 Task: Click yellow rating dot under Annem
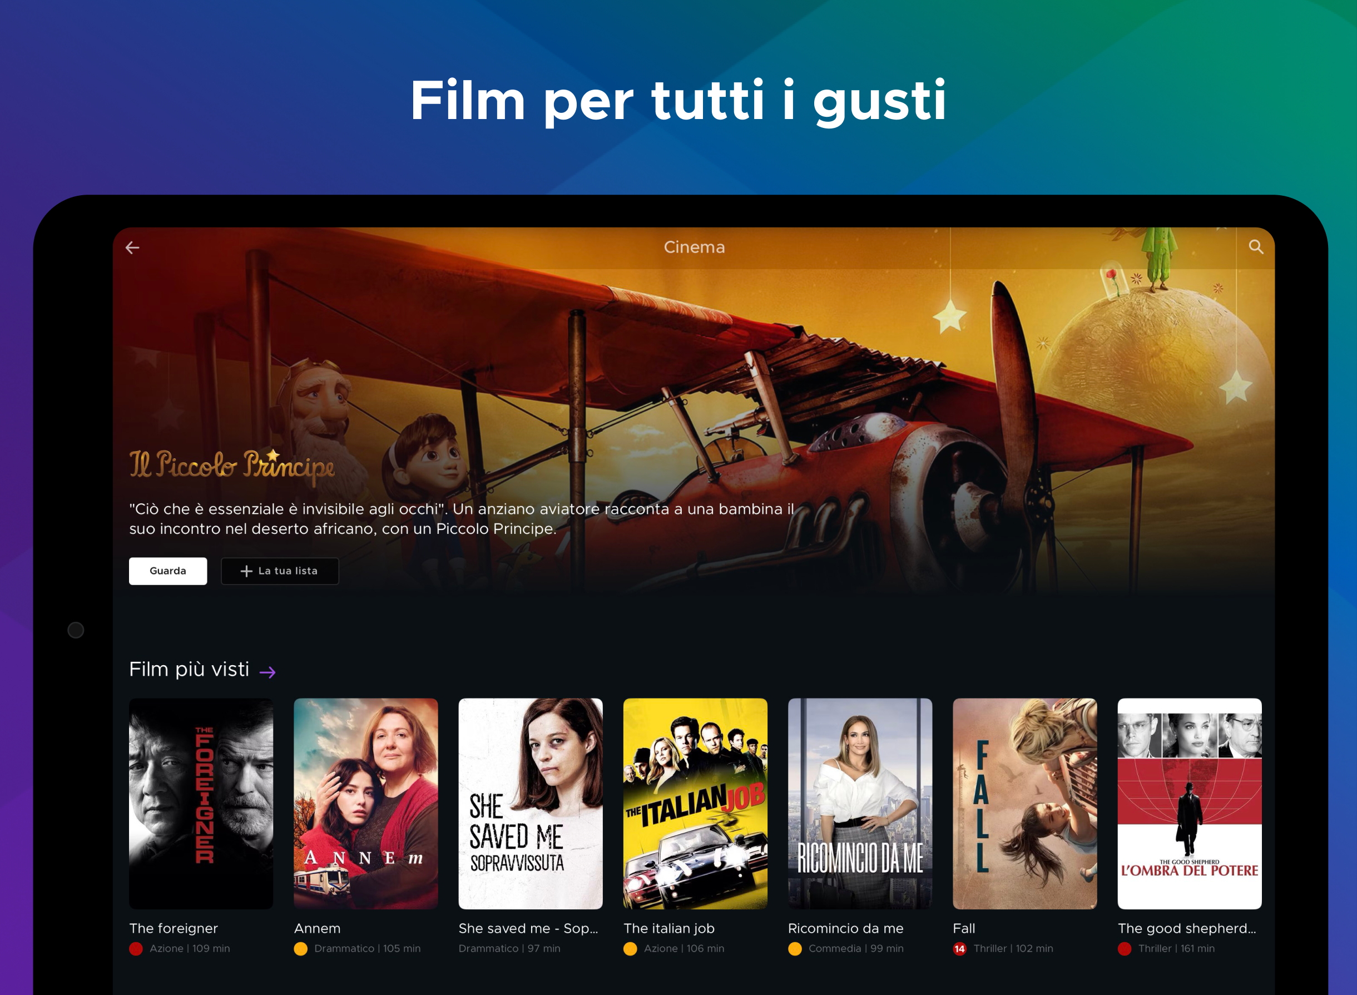pos(300,949)
